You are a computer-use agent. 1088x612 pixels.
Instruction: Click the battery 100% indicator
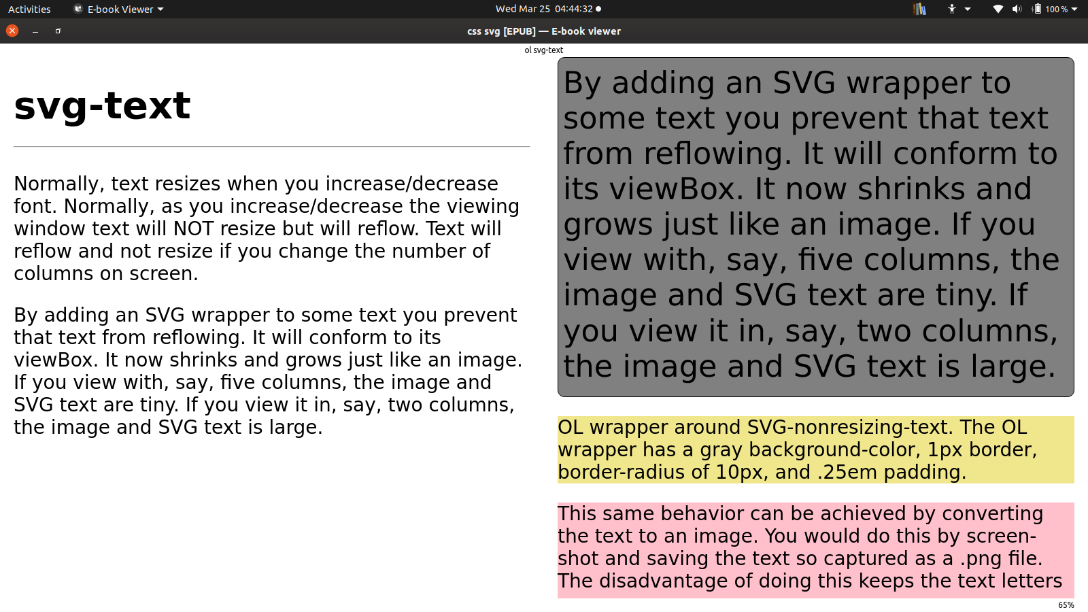point(1050,9)
